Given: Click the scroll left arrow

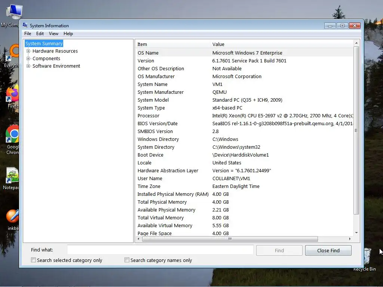Looking at the screenshot, I should pos(138,239).
